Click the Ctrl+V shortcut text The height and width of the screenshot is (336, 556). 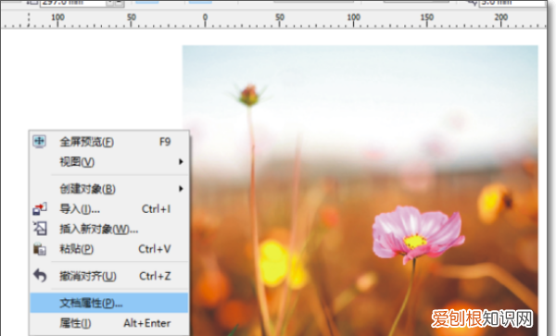tap(155, 249)
